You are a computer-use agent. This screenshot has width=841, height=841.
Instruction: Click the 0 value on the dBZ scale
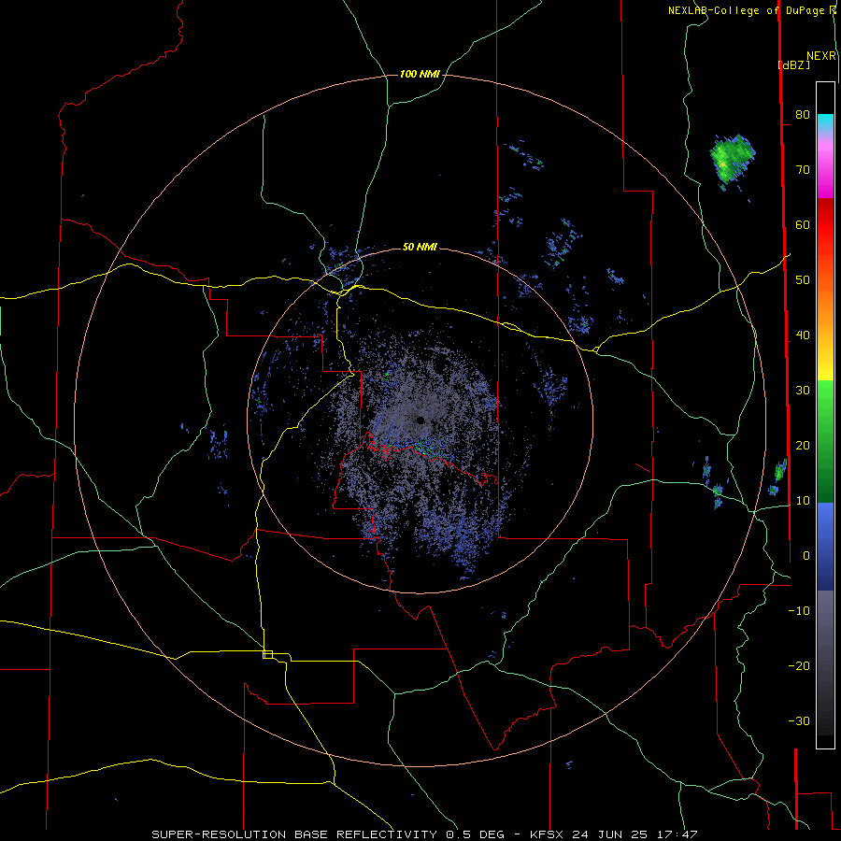click(806, 556)
